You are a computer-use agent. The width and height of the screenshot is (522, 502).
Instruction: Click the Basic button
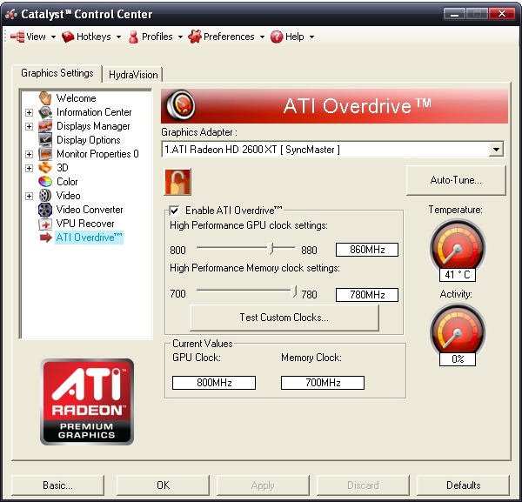point(57,485)
